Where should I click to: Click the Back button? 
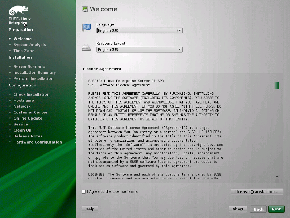click(x=258, y=209)
